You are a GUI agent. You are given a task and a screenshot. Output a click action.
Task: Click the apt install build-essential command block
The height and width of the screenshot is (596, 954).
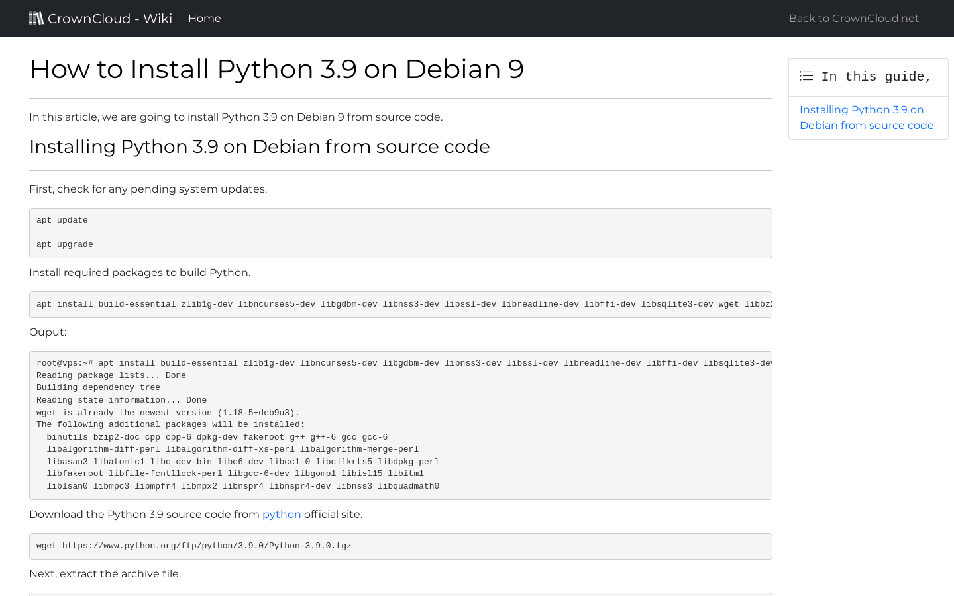tap(401, 305)
